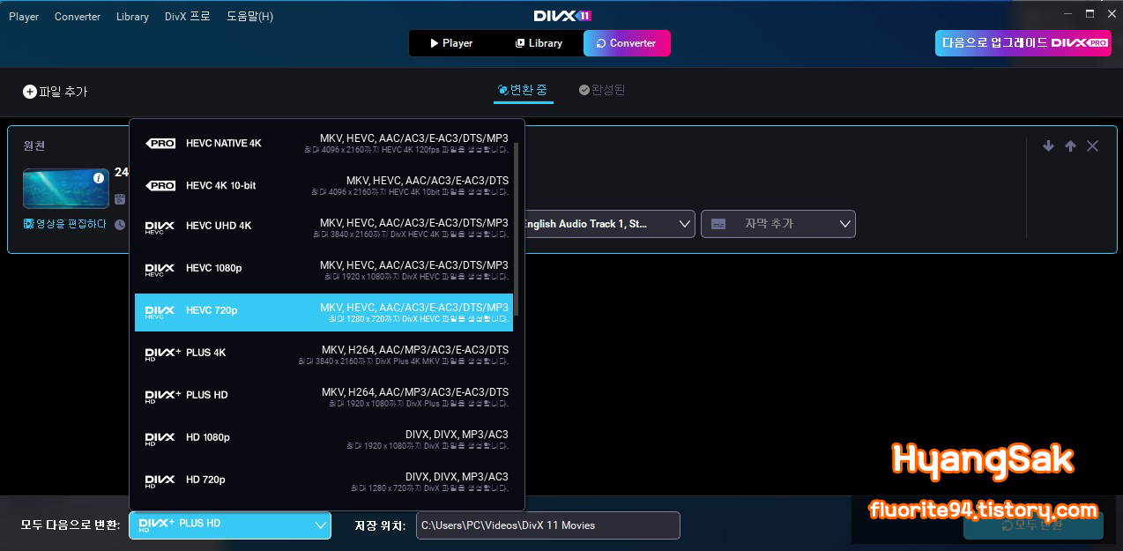
Task: Select the Converter mode tab
Action: click(627, 43)
